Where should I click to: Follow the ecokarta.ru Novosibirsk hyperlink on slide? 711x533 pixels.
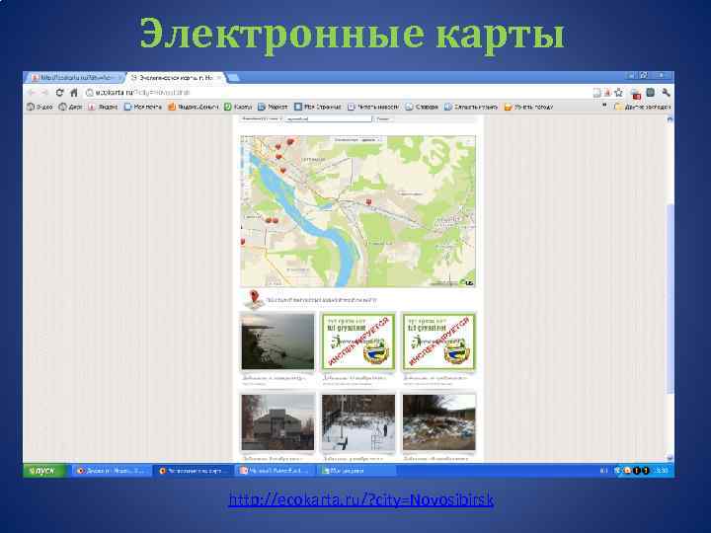(x=361, y=499)
